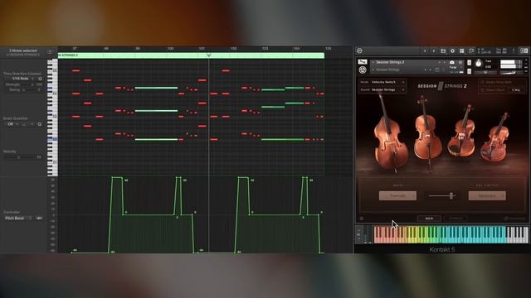
Task: Click the C4 key on piano roll keyboard
Action: [x=53, y=94]
